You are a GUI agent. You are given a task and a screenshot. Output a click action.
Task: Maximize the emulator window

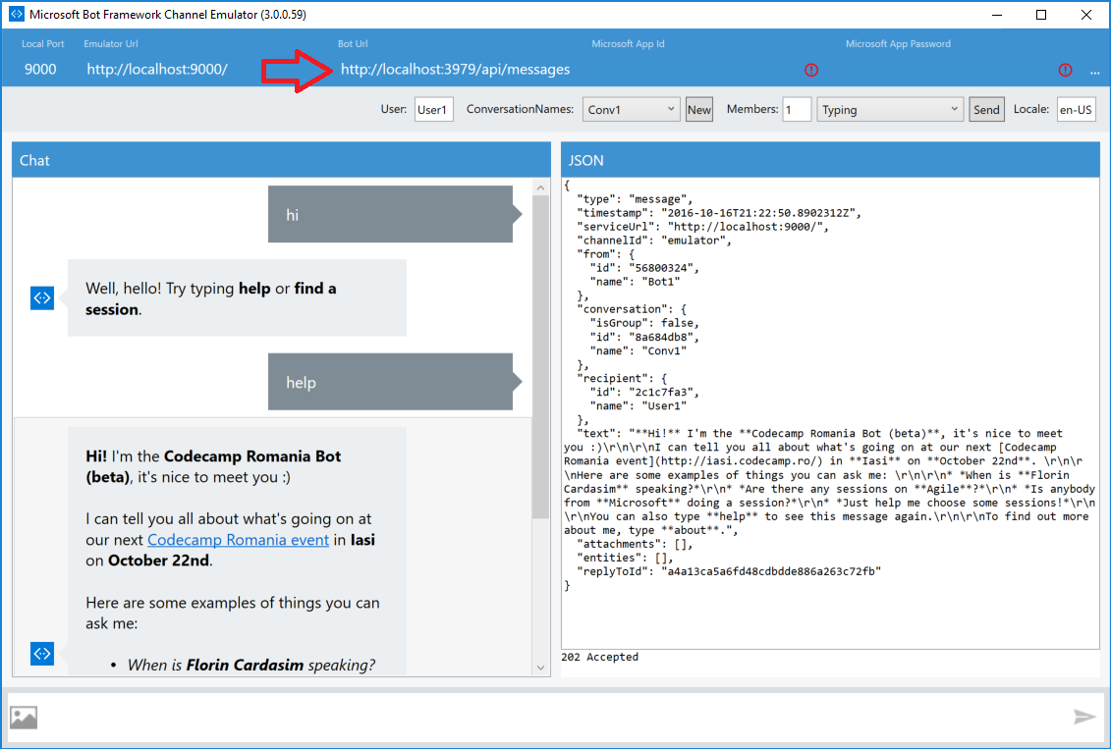tap(1041, 15)
